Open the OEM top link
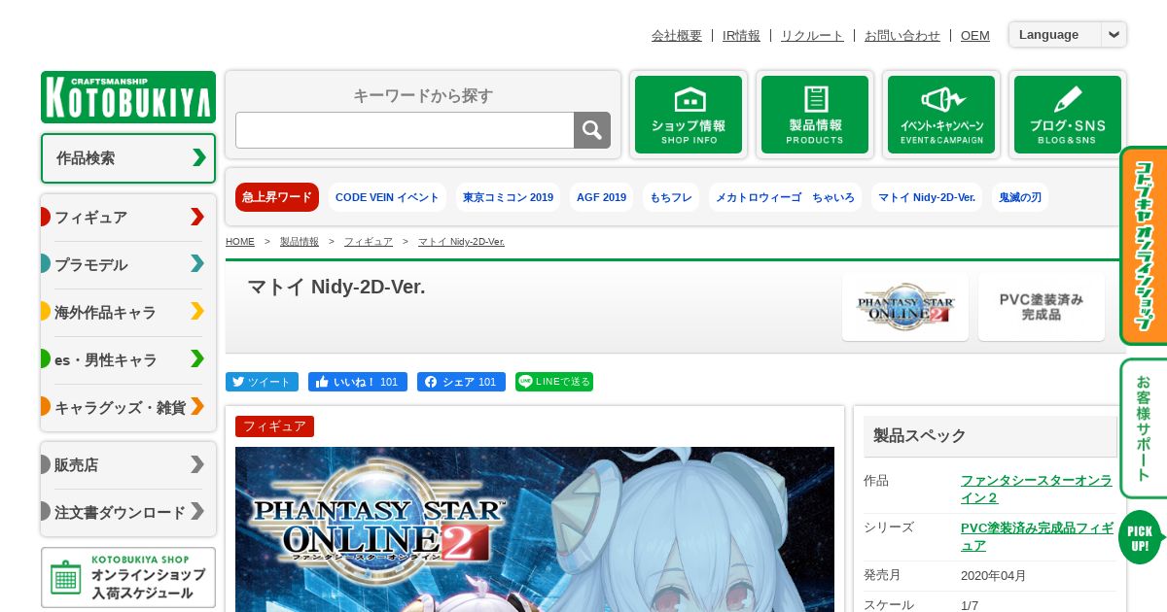 click(975, 35)
